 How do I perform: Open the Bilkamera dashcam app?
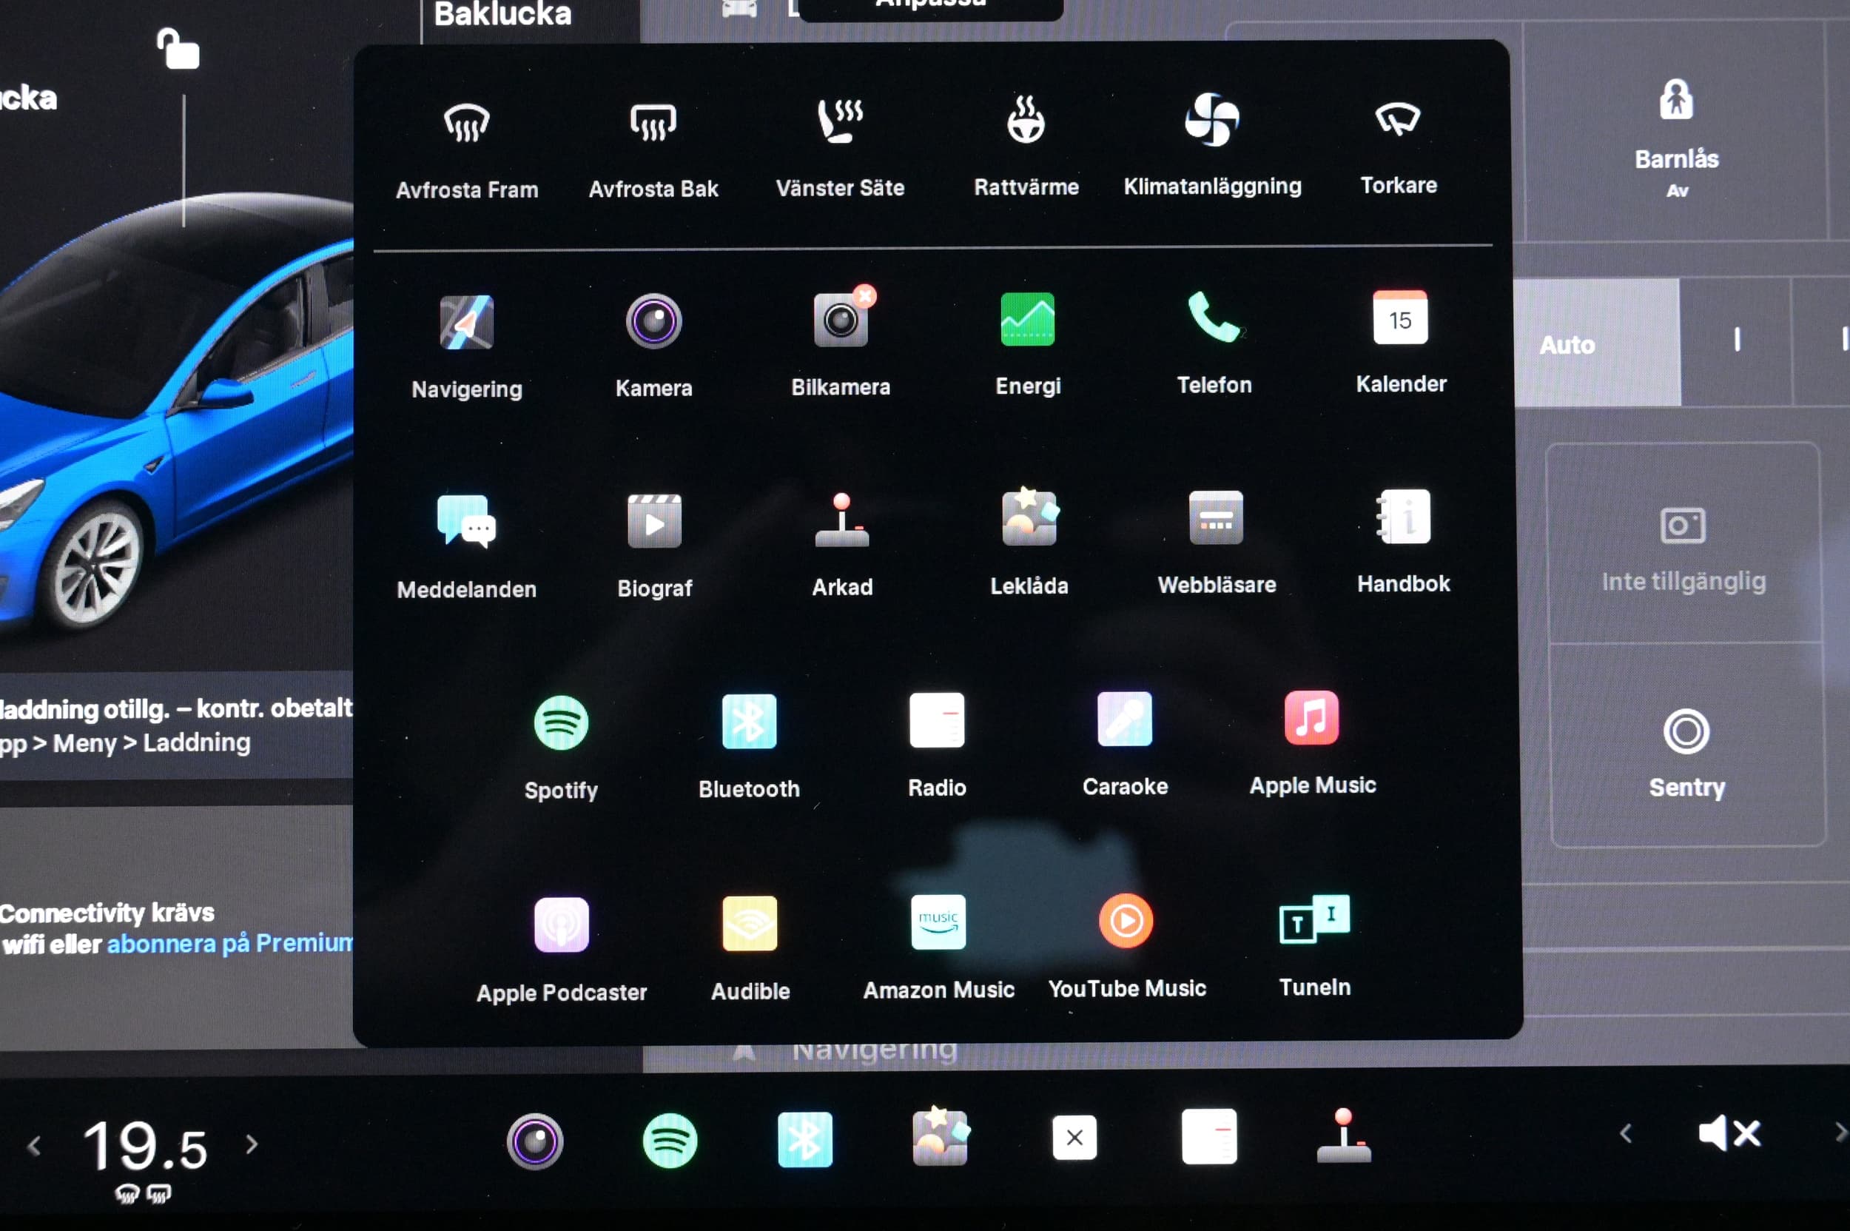pos(841,342)
